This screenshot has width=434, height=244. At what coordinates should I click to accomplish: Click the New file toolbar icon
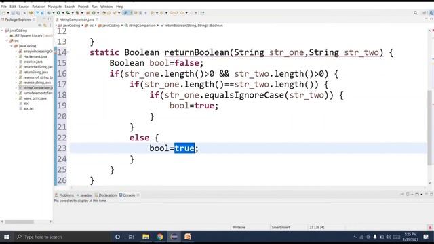coord(3,13)
